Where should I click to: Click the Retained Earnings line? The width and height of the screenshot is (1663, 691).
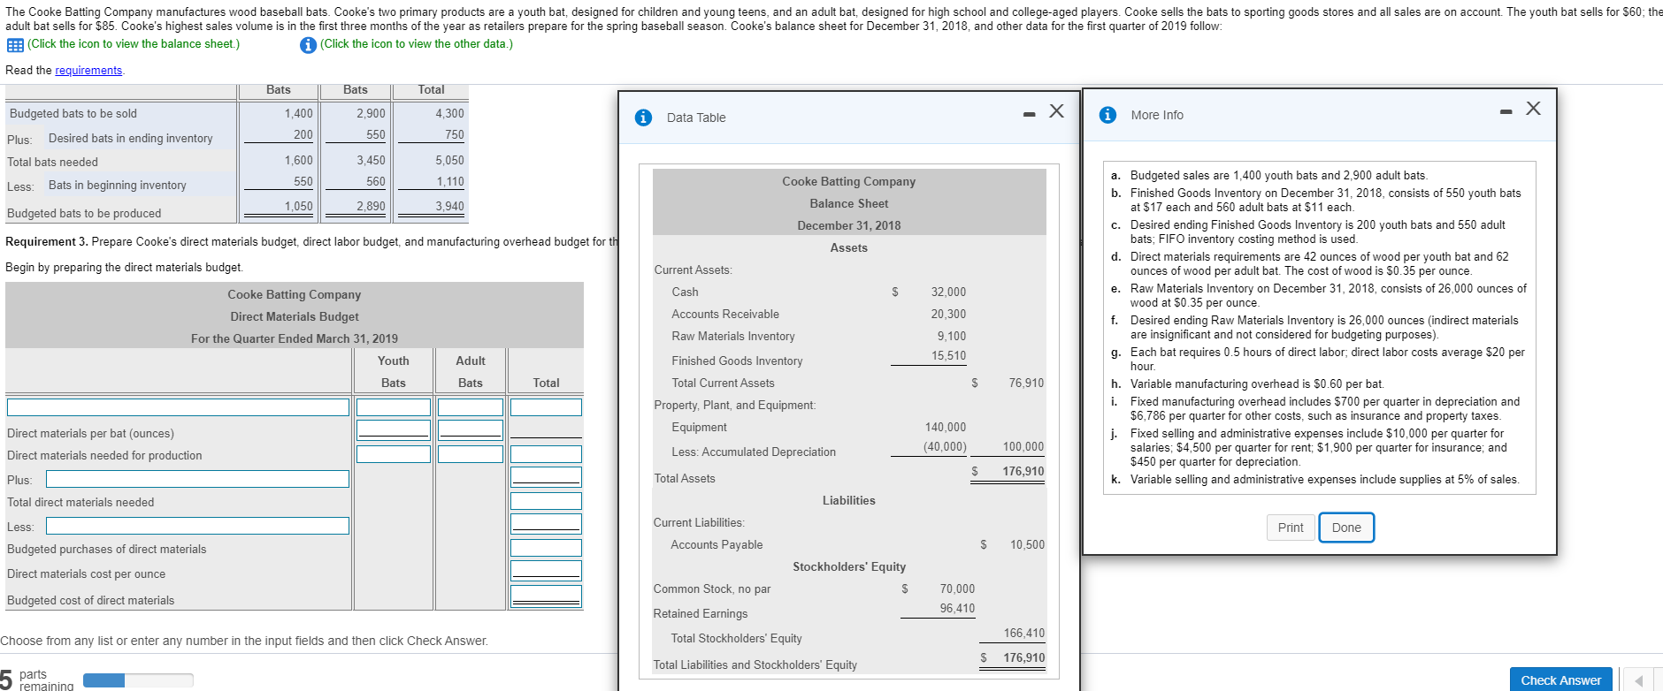point(701,614)
